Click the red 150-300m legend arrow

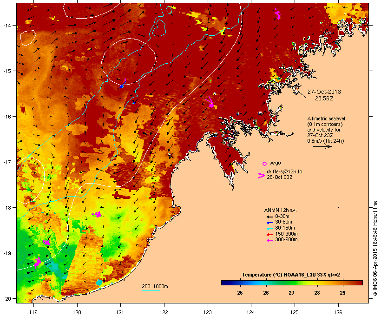(269, 235)
